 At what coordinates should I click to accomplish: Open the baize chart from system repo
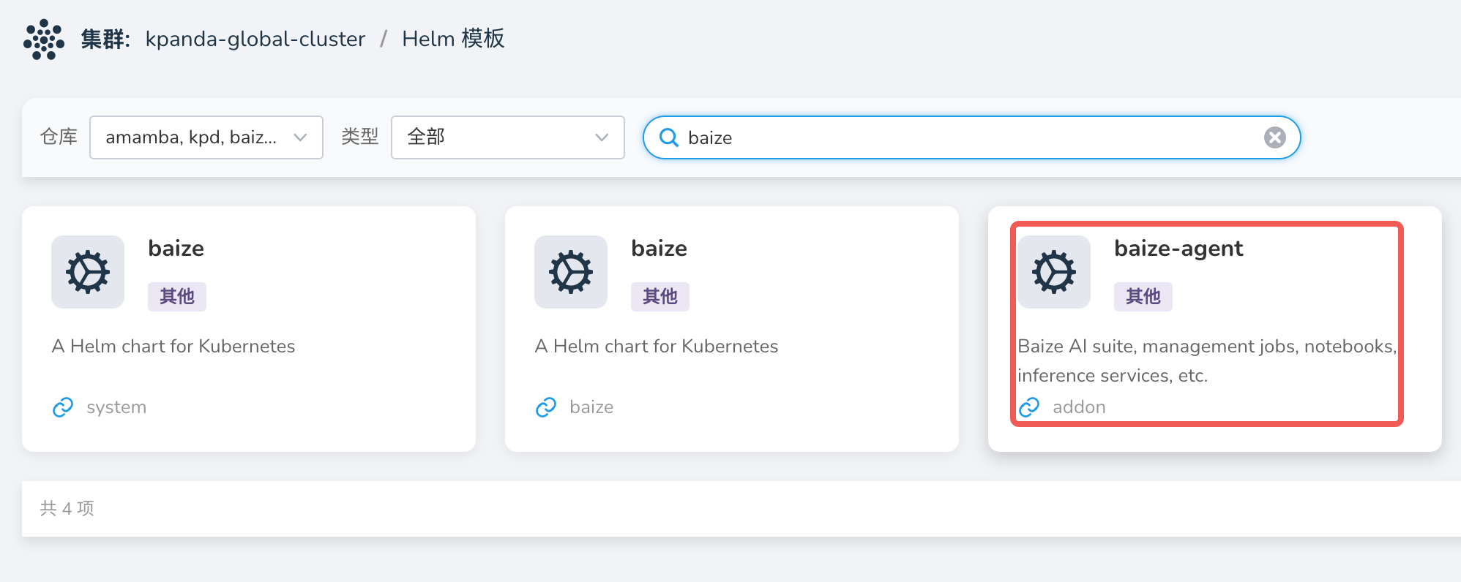[x=176, y=249]
